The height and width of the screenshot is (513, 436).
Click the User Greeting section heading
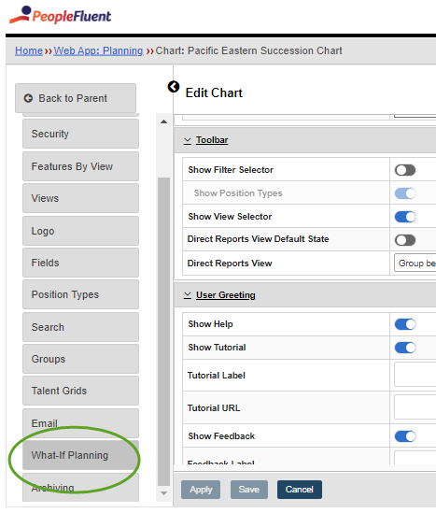pyautogui.click(x=226, y=295)
